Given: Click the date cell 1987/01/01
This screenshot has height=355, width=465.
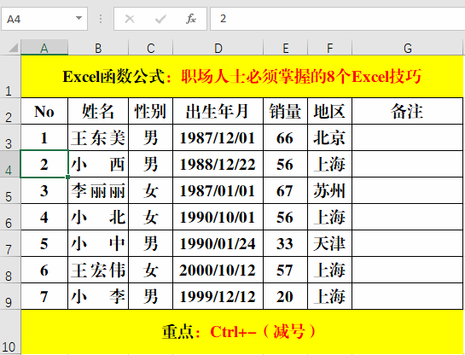Looking at the screenshot, I should click(x=218, y=190).
